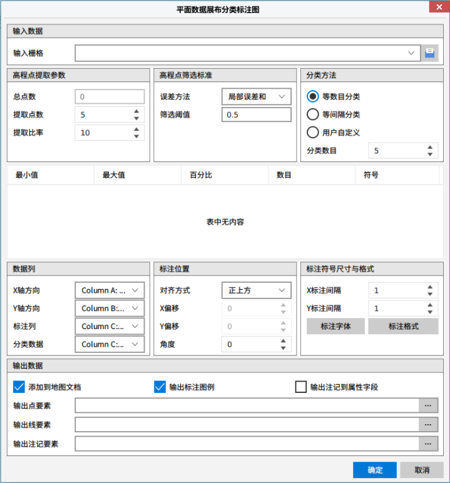The image size is (450, 483).
Task: Click browse button for 输出注记要素
Action: coord(428,444)
